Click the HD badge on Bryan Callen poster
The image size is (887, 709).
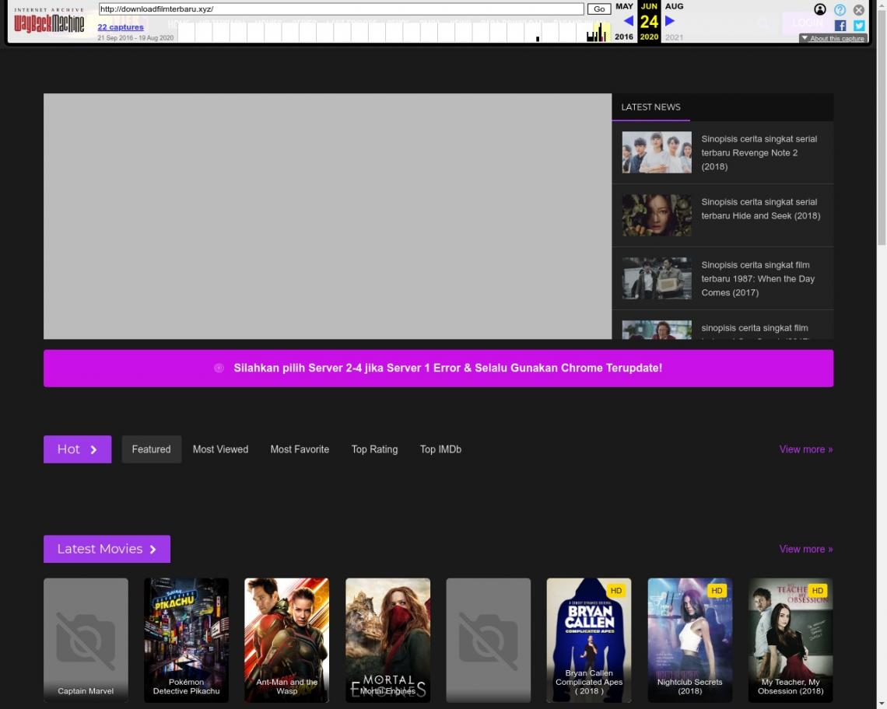point(616,591)
